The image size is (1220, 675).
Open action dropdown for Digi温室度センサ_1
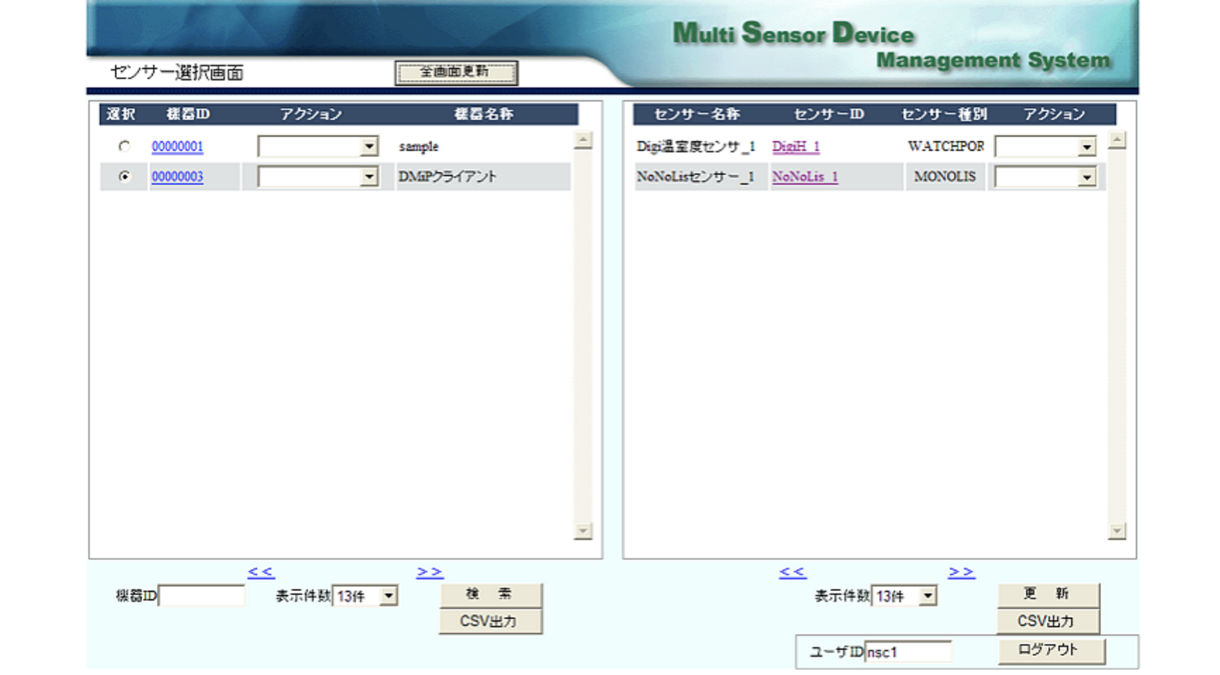[1046, 147]
